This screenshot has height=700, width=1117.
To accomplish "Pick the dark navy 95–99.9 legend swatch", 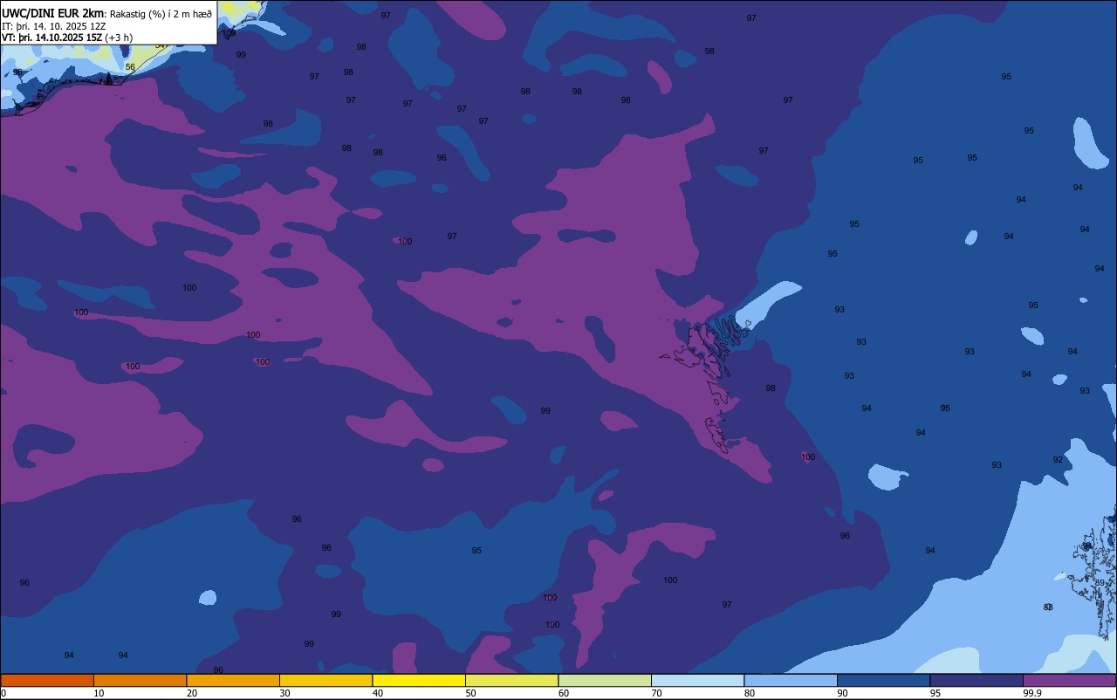I will tap(977, 680).
